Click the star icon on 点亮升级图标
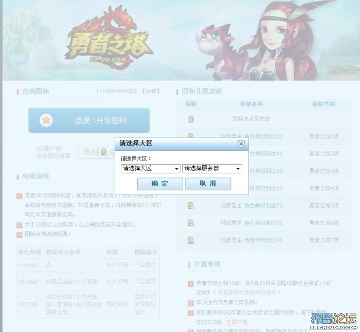This screenshot has width=360, height=332. click(x=46, y=120)
